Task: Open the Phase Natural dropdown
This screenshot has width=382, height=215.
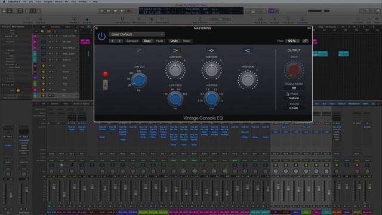Action: click(x=294, y=98)
